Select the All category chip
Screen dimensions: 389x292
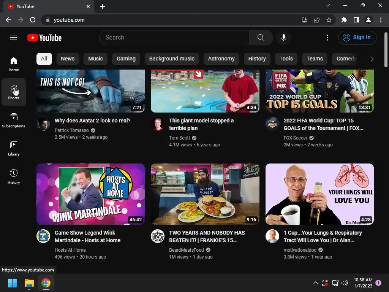44,59
